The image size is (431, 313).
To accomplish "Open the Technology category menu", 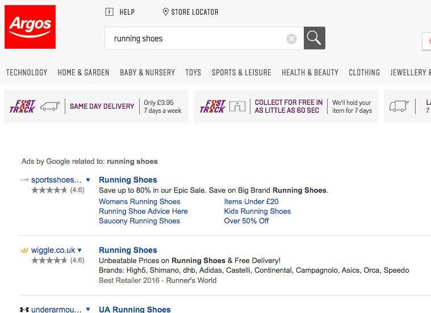I will point(27,73).
